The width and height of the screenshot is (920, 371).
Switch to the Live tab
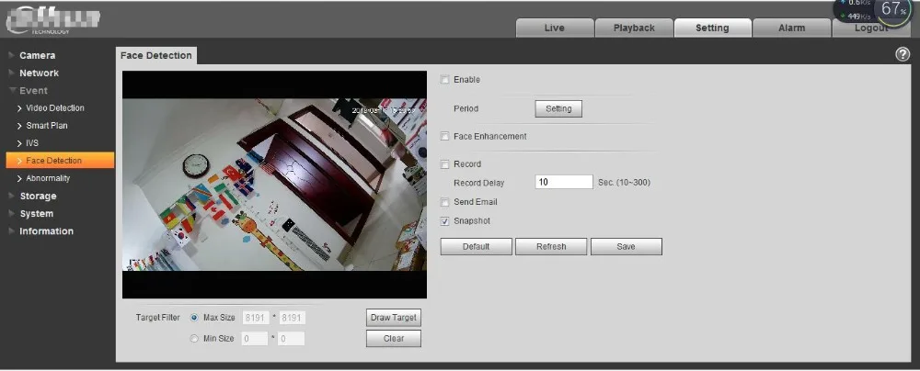(555, 28)
